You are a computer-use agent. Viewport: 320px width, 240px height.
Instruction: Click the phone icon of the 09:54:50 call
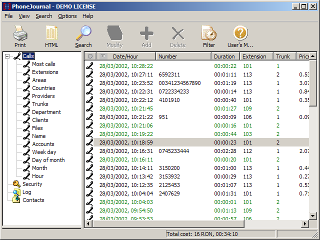89,210
